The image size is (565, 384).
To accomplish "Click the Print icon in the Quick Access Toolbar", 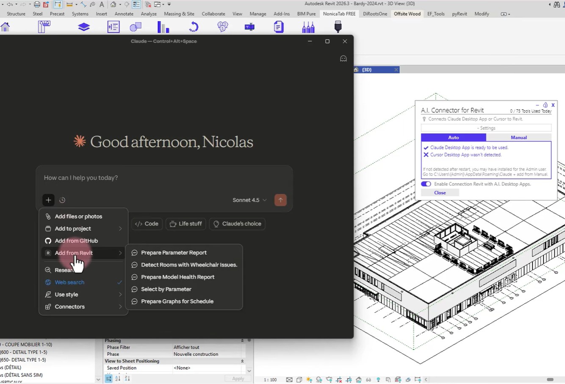I will click(36, 4).
